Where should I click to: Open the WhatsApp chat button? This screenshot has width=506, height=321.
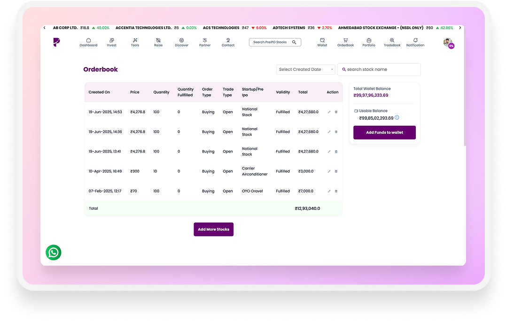click(x=54, y=252)
